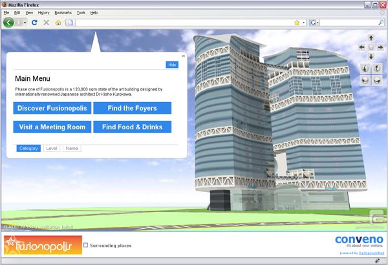
Task: Open the File menu
Action: [x=6, y=13]
